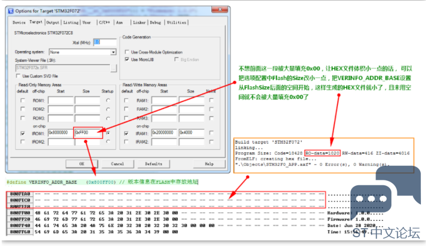Open the Asm tab

click(x=119, y=23)
